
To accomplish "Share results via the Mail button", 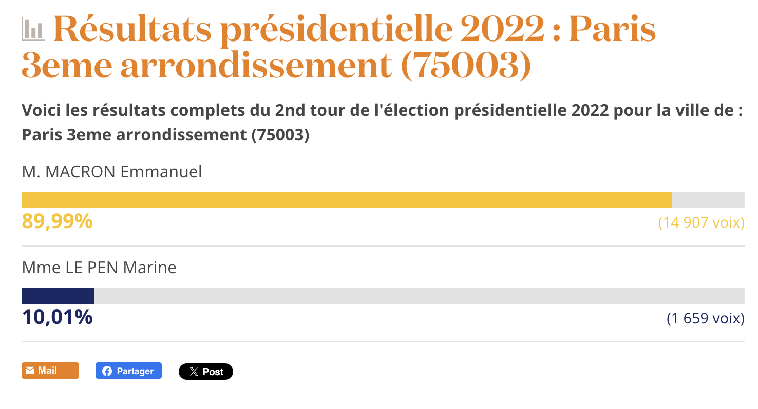I will pos(50,371).
